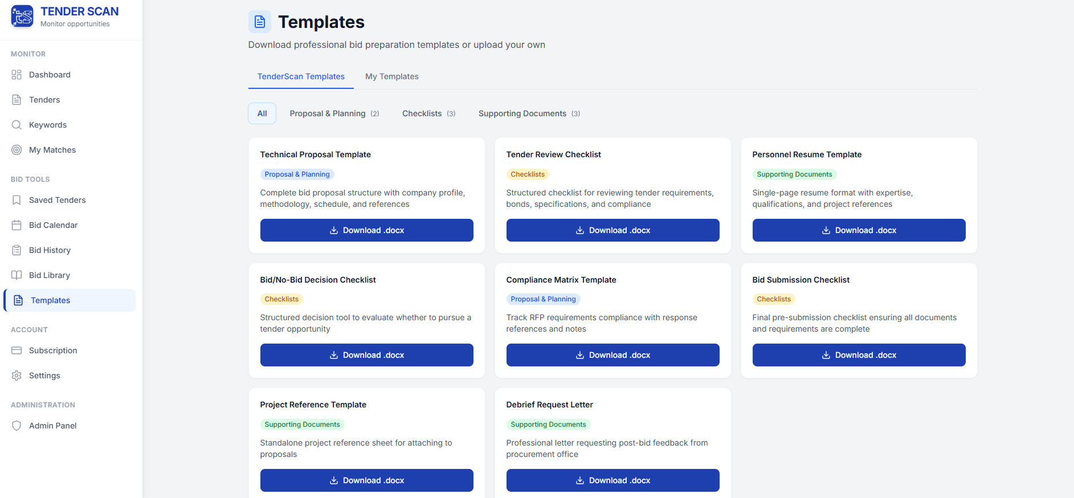This screenshot has height=498, width=1074.
Task: Download Technical Proposal Template docx
Action: [x=367, y=230]
